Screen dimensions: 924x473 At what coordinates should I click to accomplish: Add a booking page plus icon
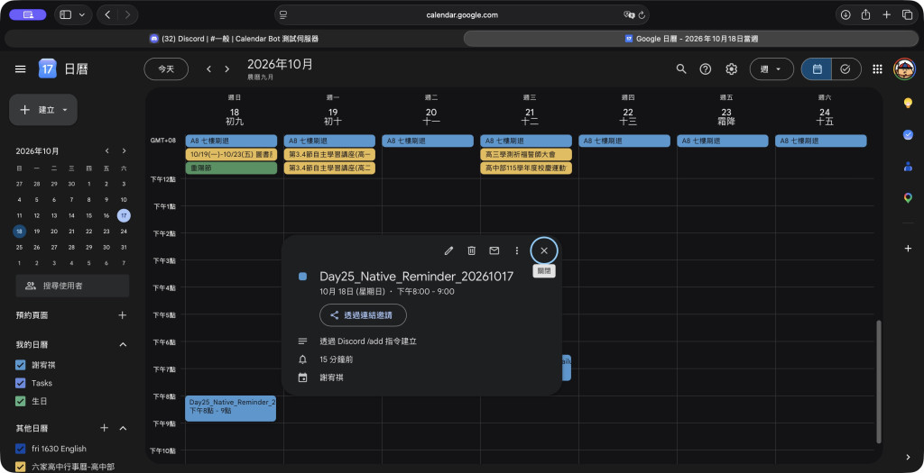tap(123, 315)
